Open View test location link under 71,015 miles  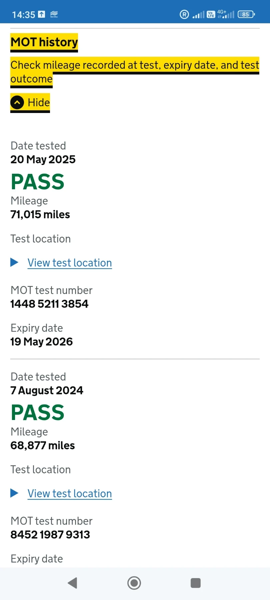70,263
